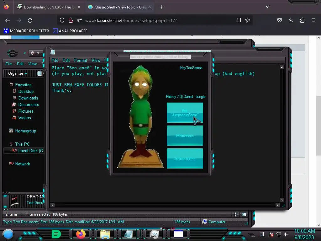Open the Pocket save icon
321x241 pixels.
click(x=279, y=20)
